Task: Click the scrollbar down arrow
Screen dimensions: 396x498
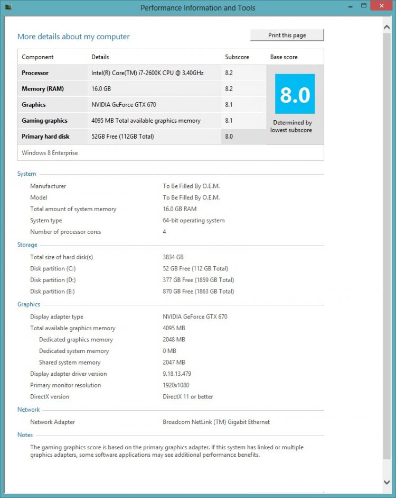Action: [387, 483]
